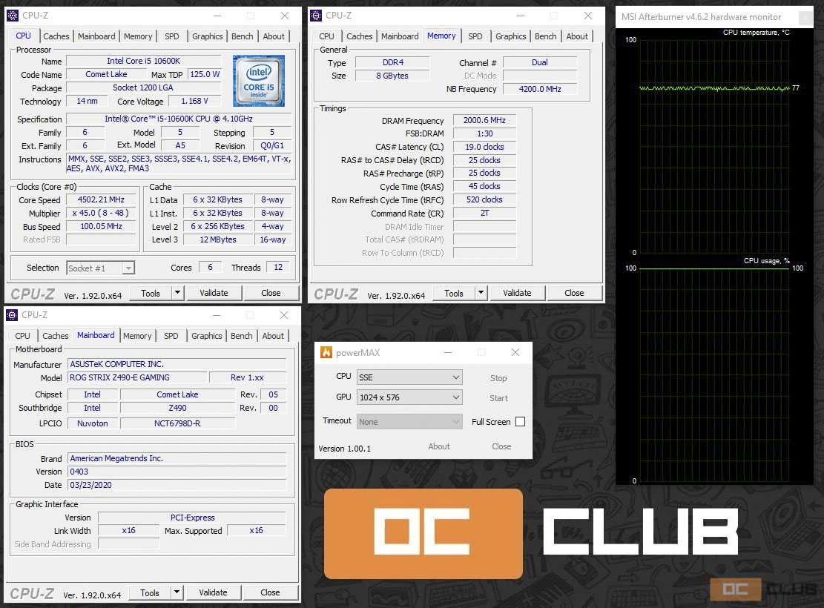Click the Core Speed value field
This screenshot has height=608, width=824.
(x=101, y=200)
